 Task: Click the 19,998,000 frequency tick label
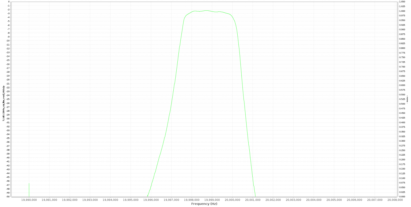click(x=191, y=200)
